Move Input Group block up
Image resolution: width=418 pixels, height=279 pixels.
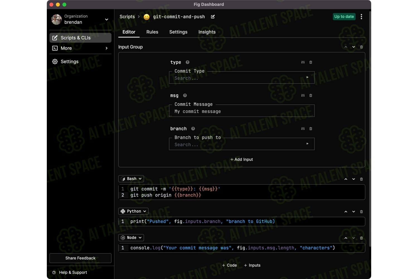(x=346, y=47)
